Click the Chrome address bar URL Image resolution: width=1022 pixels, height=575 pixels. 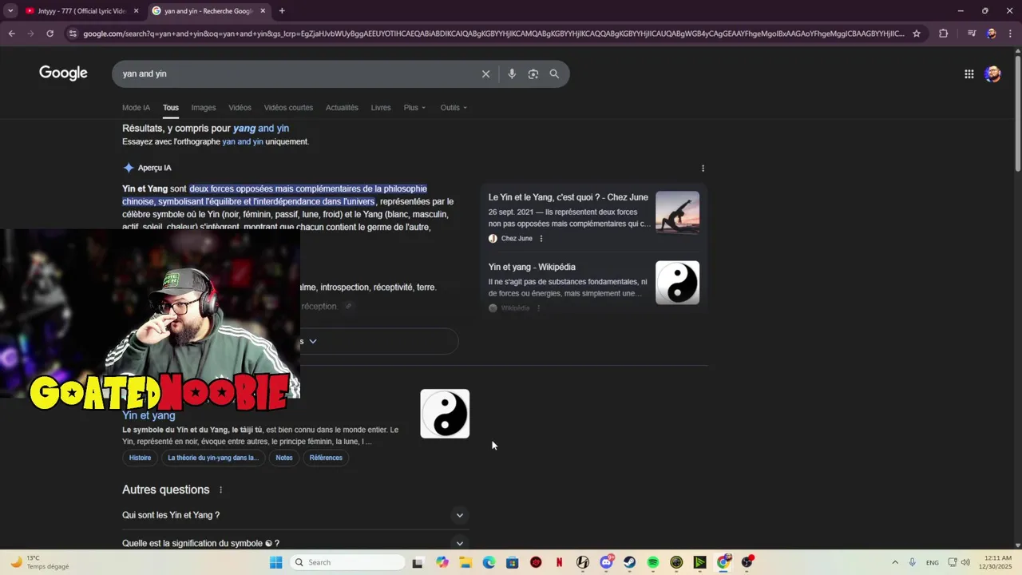pyautogui.click(x=493, y=34)
